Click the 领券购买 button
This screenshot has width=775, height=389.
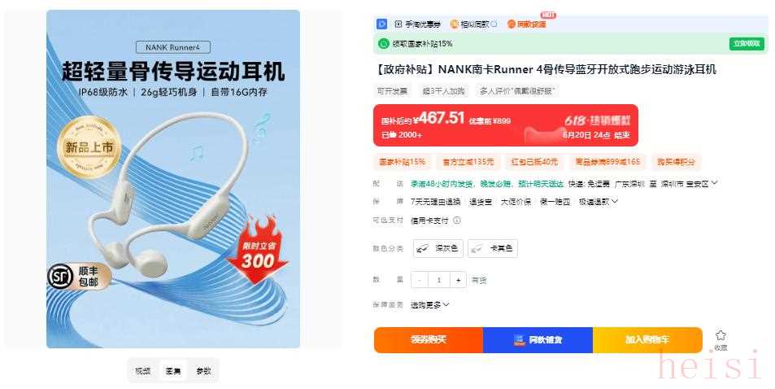(x=429, y=340)
